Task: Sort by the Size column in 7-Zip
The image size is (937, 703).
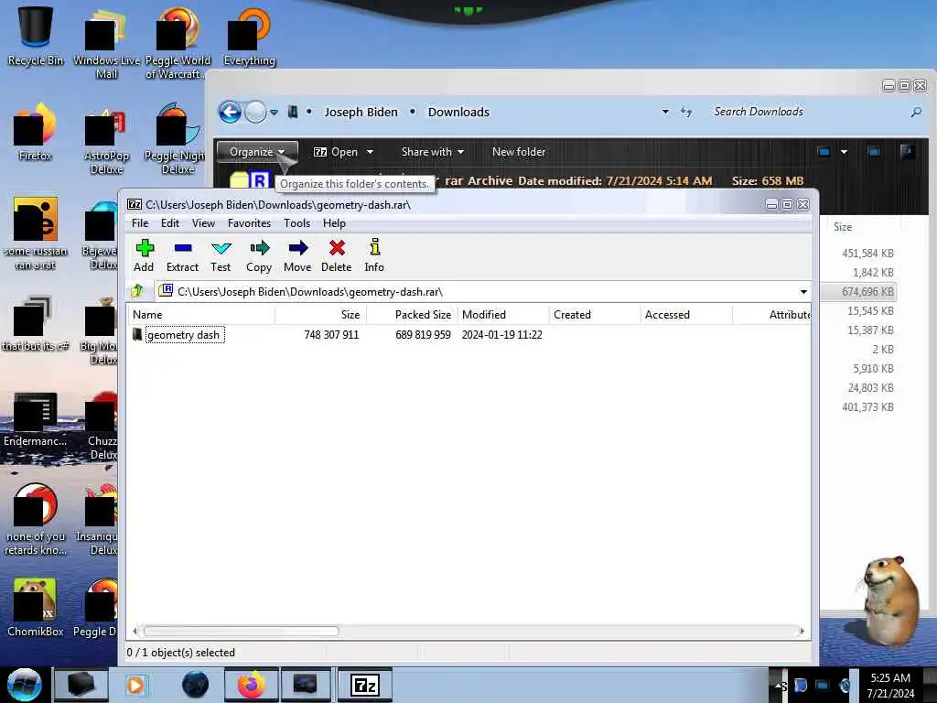Action: click(x=321, y=315)
